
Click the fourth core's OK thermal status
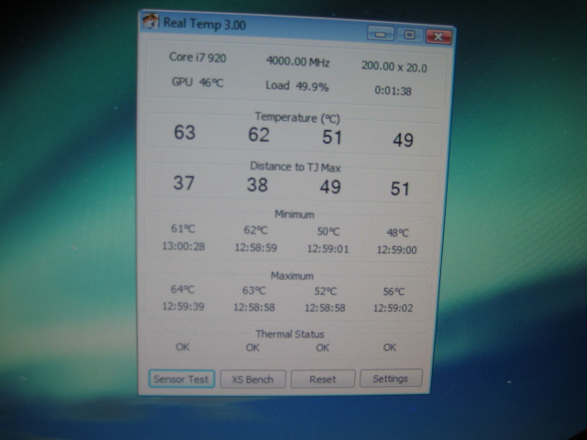[390, 347]
